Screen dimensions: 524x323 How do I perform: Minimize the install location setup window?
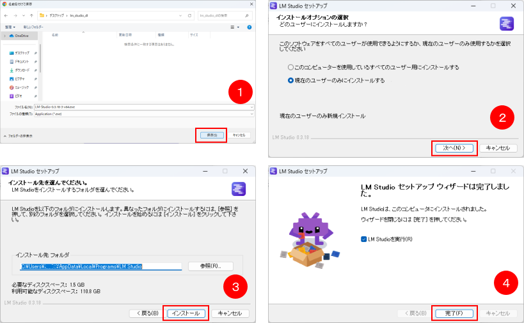pos(205,171)
